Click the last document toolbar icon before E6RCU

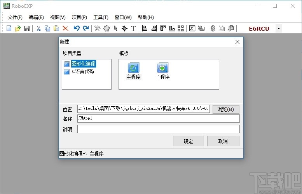[231, 28]
